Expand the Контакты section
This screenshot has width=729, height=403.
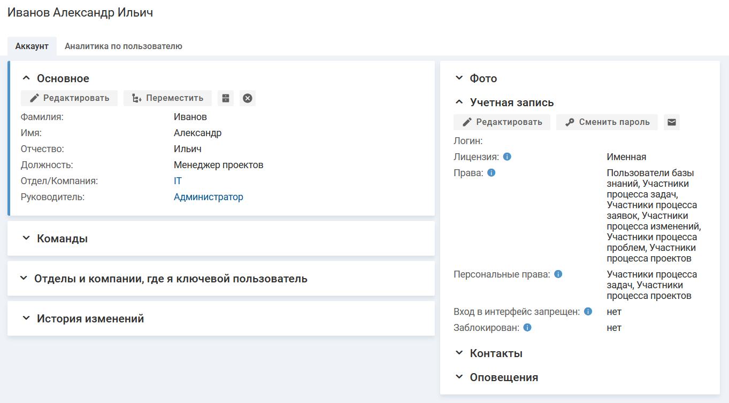click(496, 353)
